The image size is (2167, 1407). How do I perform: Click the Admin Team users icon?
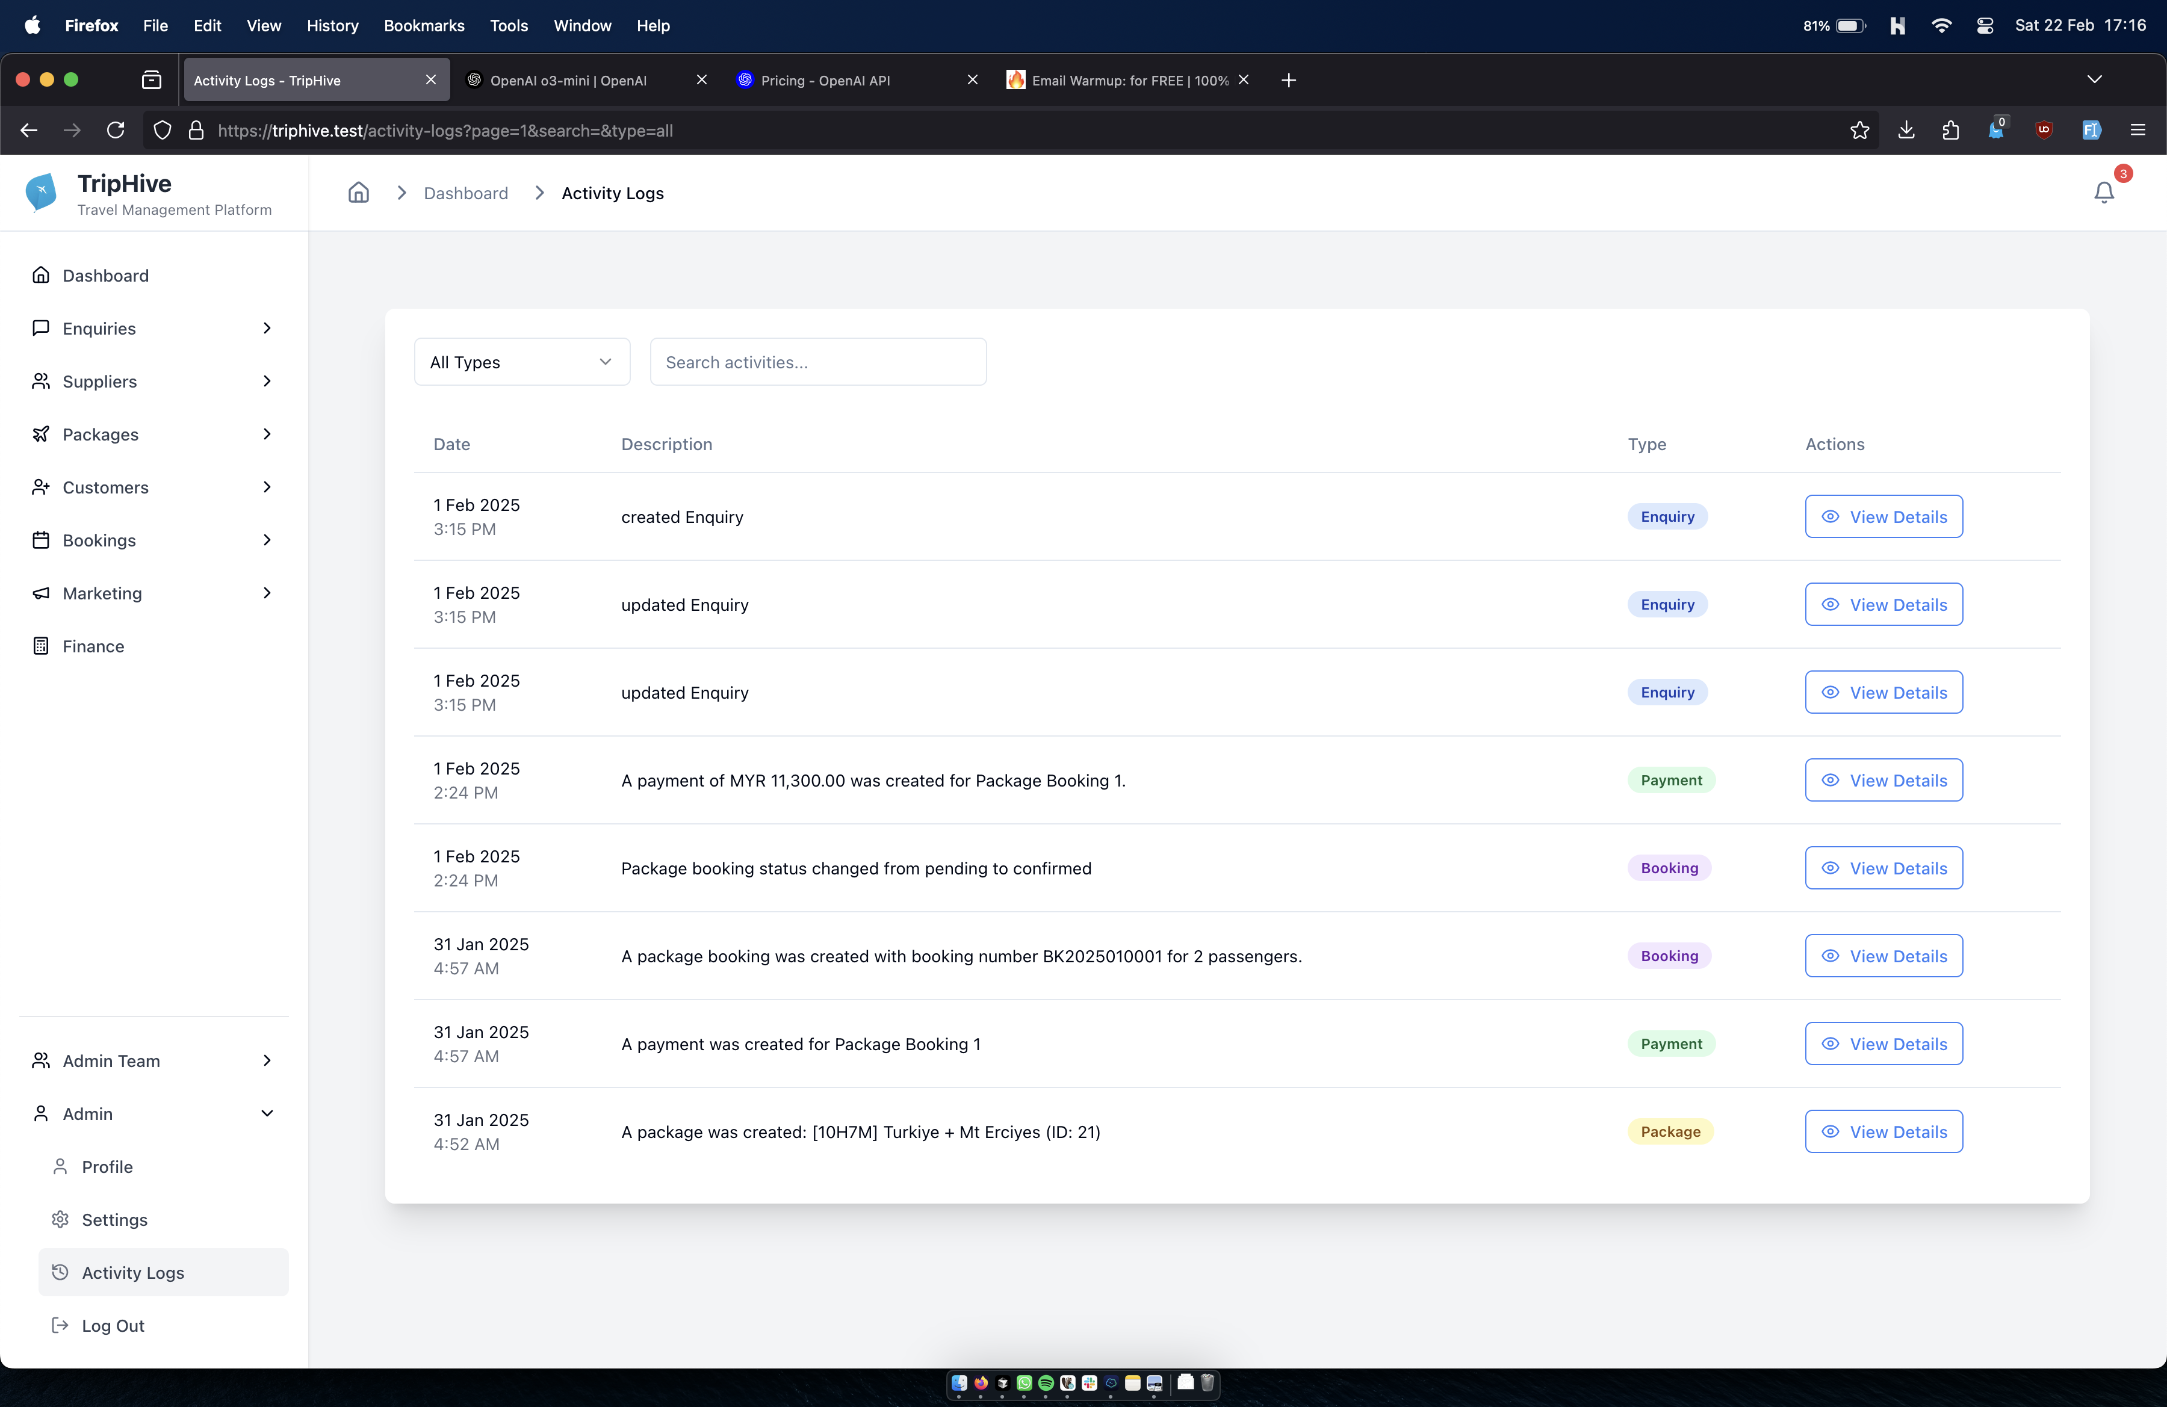tap(41, 1060)
